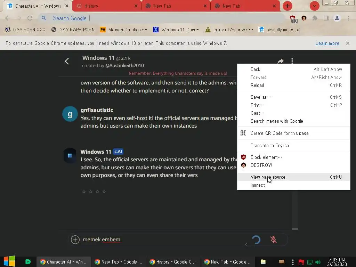Screen dimensions: 356x267
Task: Click the gnfisautistic user avatar
Action: click(x=70, y=114)
